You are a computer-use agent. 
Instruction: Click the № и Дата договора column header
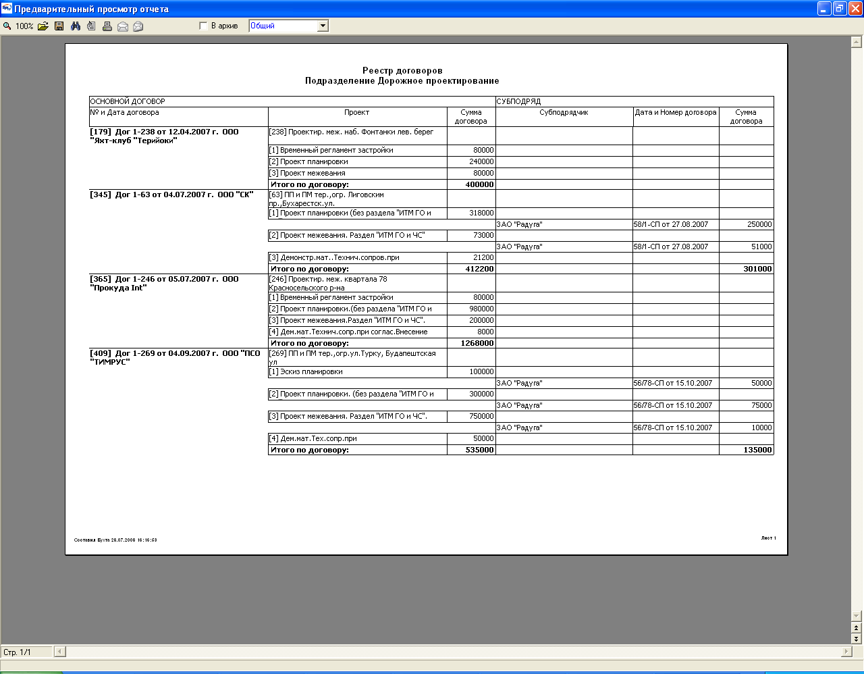pyautogui.click(x=179, y=117)
